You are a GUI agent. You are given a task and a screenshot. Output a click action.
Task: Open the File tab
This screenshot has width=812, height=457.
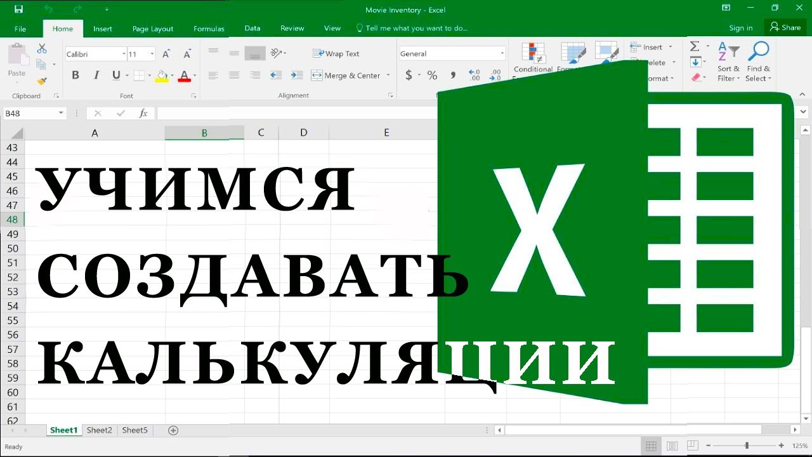point(20,29)
